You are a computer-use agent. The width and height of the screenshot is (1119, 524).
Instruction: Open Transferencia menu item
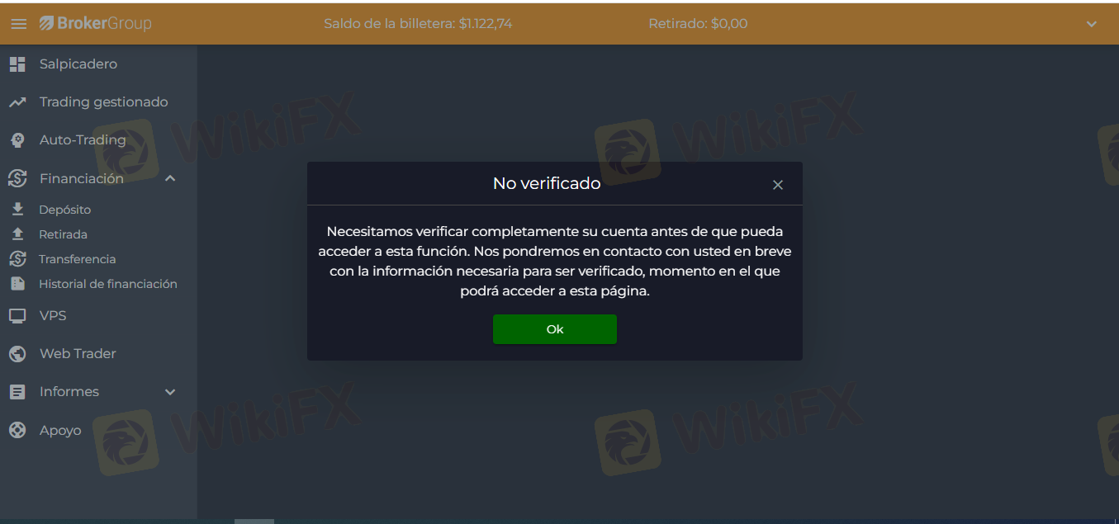(77, 259)
